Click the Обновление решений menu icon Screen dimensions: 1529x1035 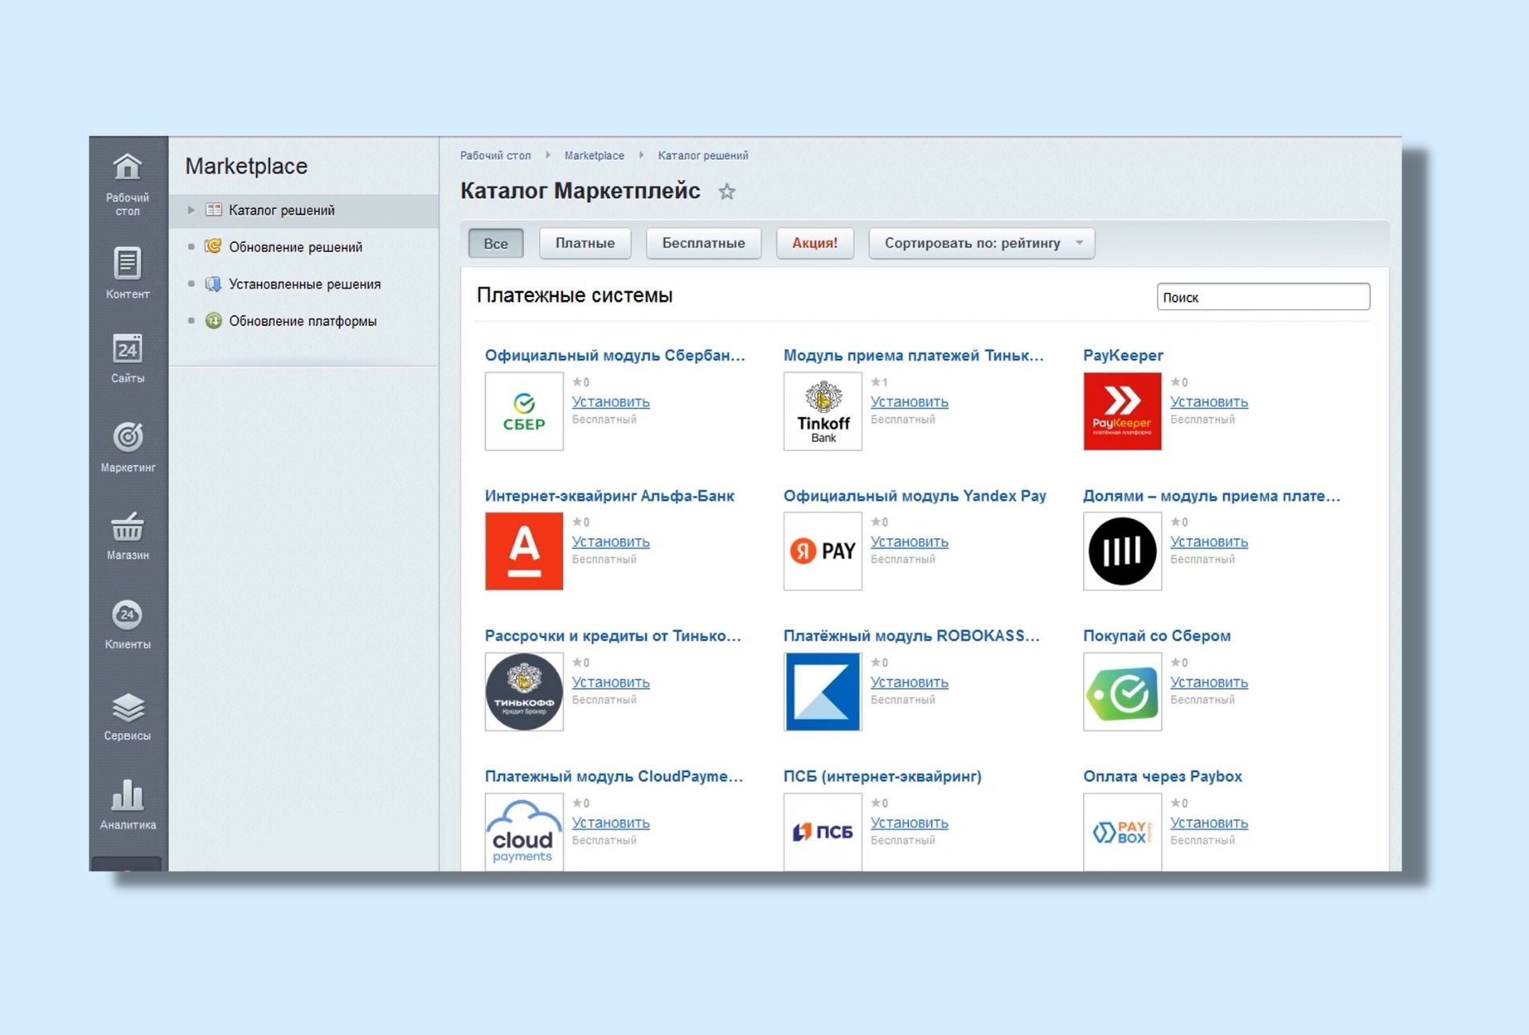click(213, 246)
